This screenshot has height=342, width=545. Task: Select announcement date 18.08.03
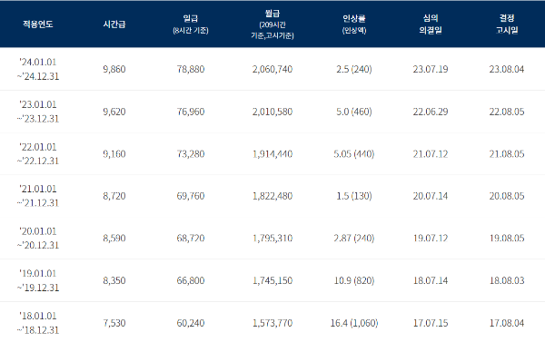click(x=507, y=280)
